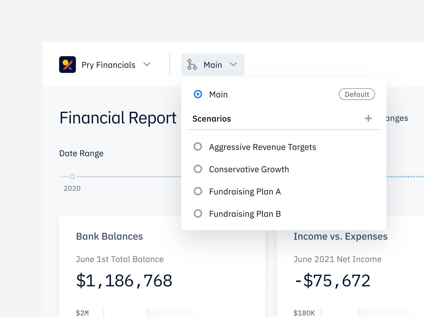Click the $1,186,768 total balance figure

(x=124, y=281)
